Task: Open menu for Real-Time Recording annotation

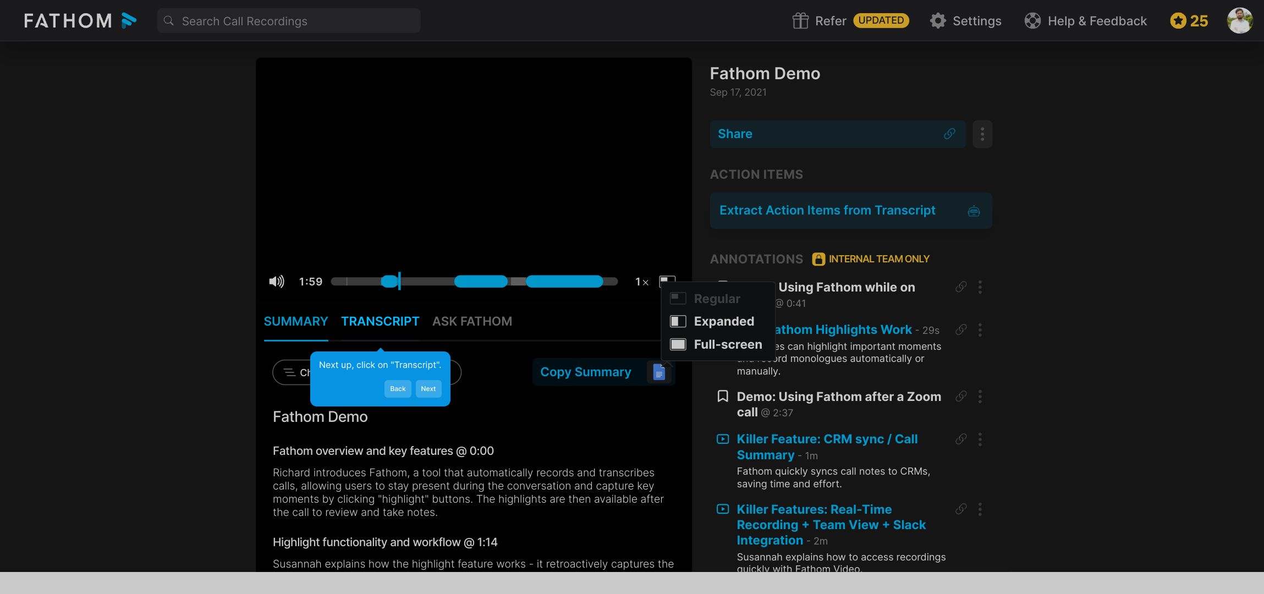Action: 980,509
